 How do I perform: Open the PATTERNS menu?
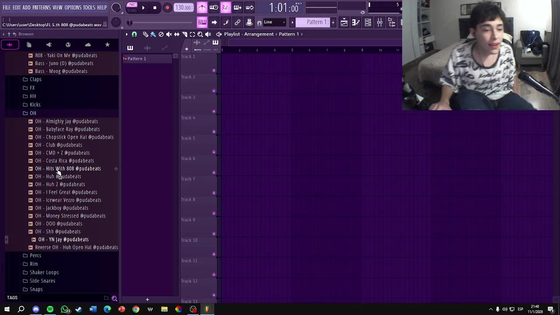(42, 7)
